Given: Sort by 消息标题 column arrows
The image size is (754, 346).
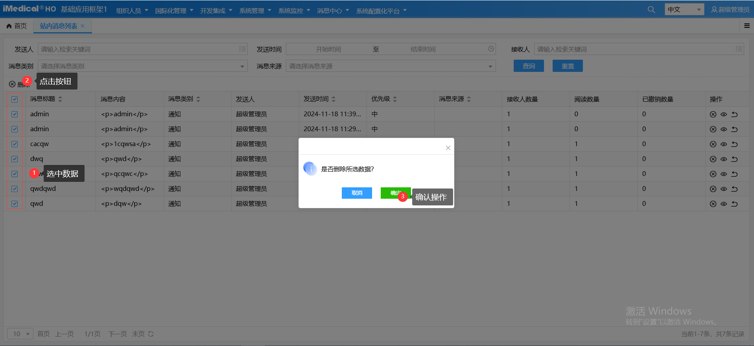Looking at the screenshot, I should click(60, 99).
